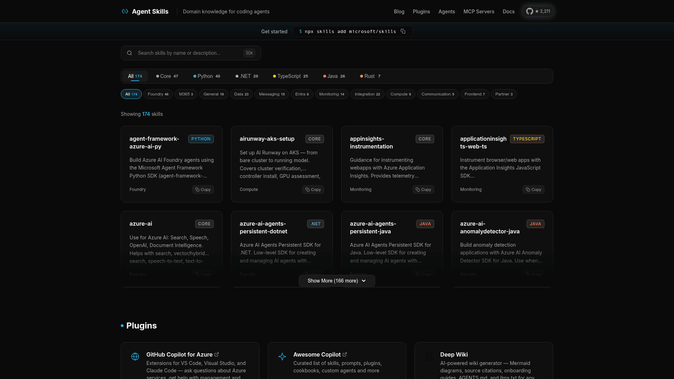Image resolution: width=674 pixels, height=379 pixels.
Task: Expand list with Show More (166 more)
Action: 337,281
